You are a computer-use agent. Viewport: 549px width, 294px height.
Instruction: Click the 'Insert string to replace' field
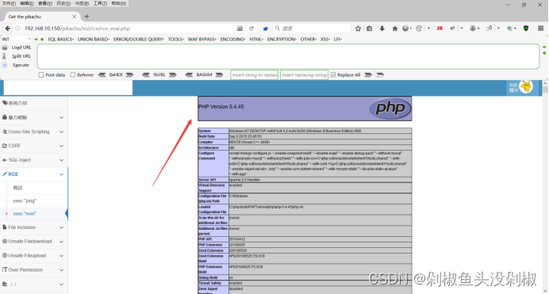pyautogui.click(x=255, y=74)
